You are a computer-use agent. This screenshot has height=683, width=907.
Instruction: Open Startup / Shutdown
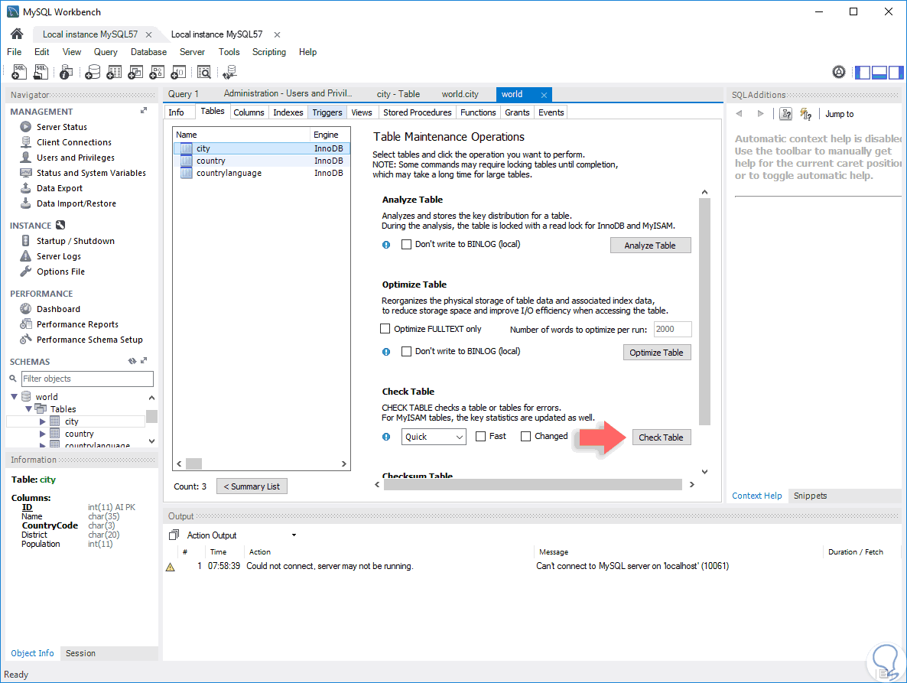[x=75, y=241]
